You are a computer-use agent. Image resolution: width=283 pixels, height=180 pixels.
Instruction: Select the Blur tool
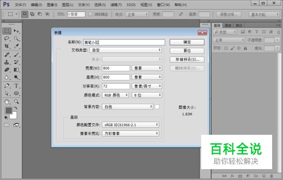click(x=7, y=77)
